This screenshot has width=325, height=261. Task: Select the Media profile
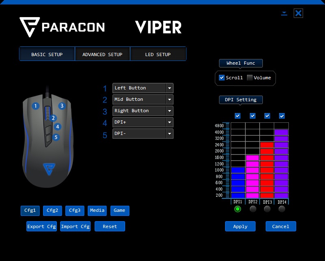97,211
